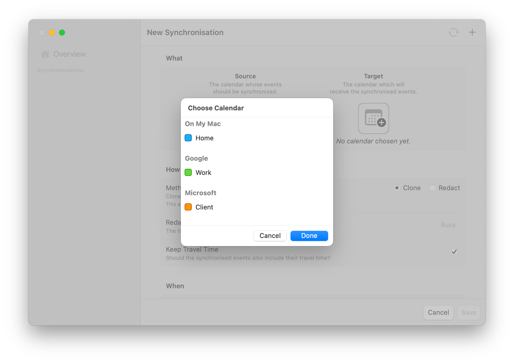Click Cancel at the bottom right

pos(438,312)
